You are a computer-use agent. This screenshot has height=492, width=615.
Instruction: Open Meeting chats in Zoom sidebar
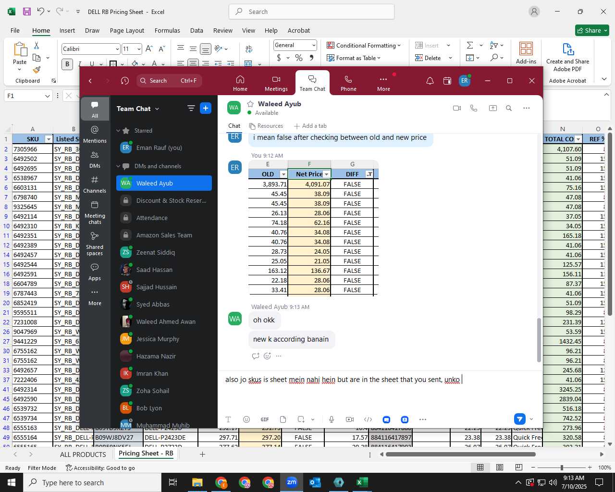tap(95, 212)
